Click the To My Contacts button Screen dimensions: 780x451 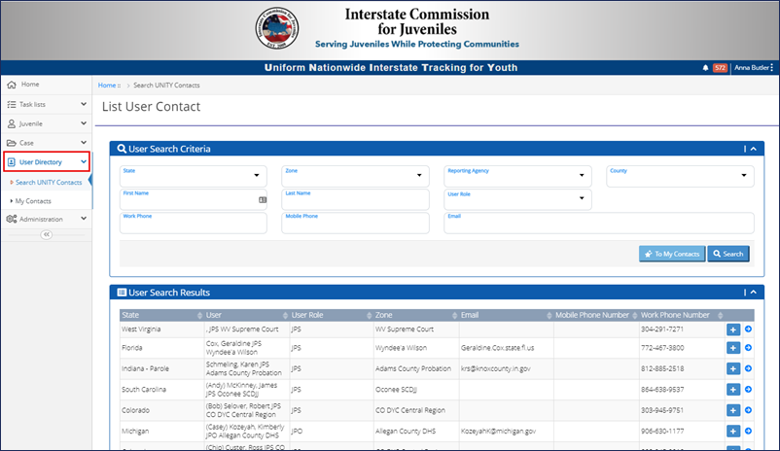[672, 254]
